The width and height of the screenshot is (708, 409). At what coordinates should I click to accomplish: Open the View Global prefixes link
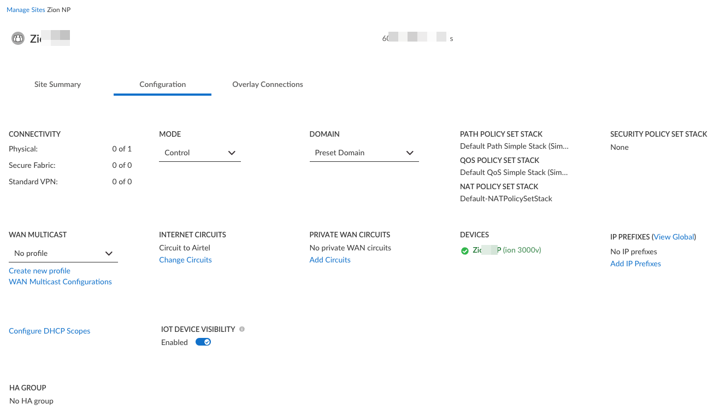(674, 237)
